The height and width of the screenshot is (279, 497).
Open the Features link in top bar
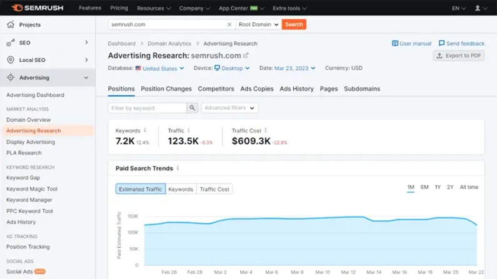[90, 8]
